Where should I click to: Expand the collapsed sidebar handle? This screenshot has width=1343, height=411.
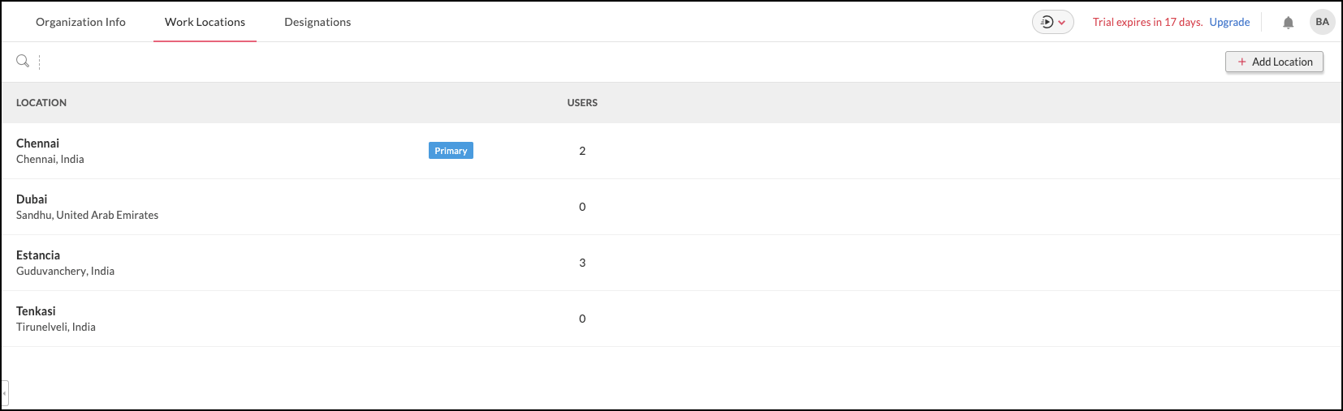(4, 394)
